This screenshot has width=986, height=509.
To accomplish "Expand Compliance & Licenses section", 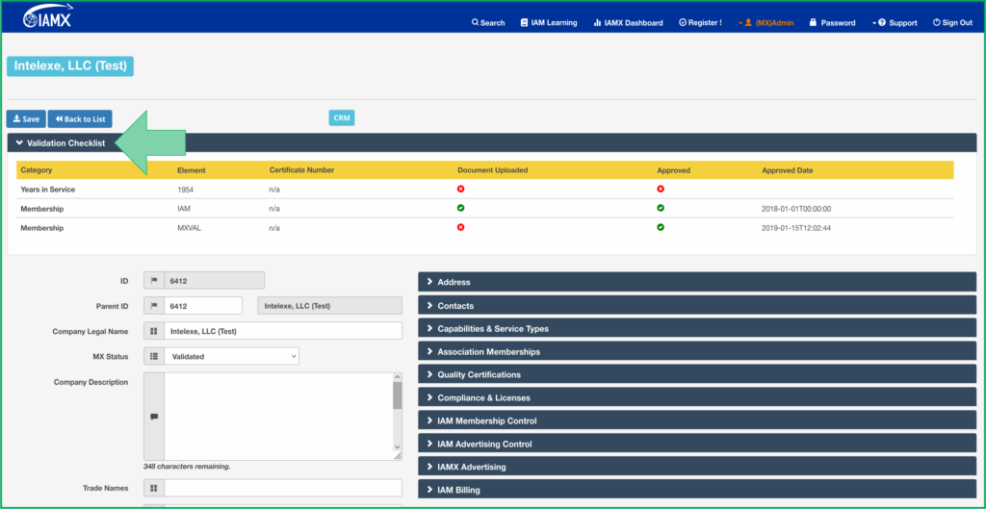I will [697, 397].
